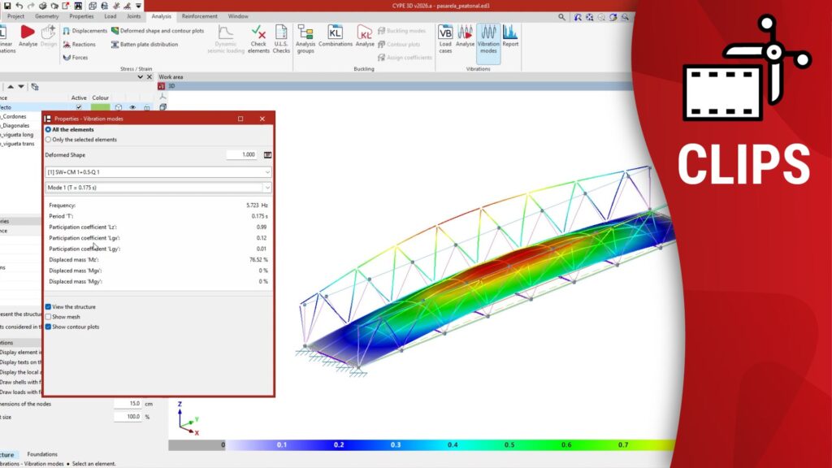
Task: Uncheck Show contour plots
Action: pos(49,327)
